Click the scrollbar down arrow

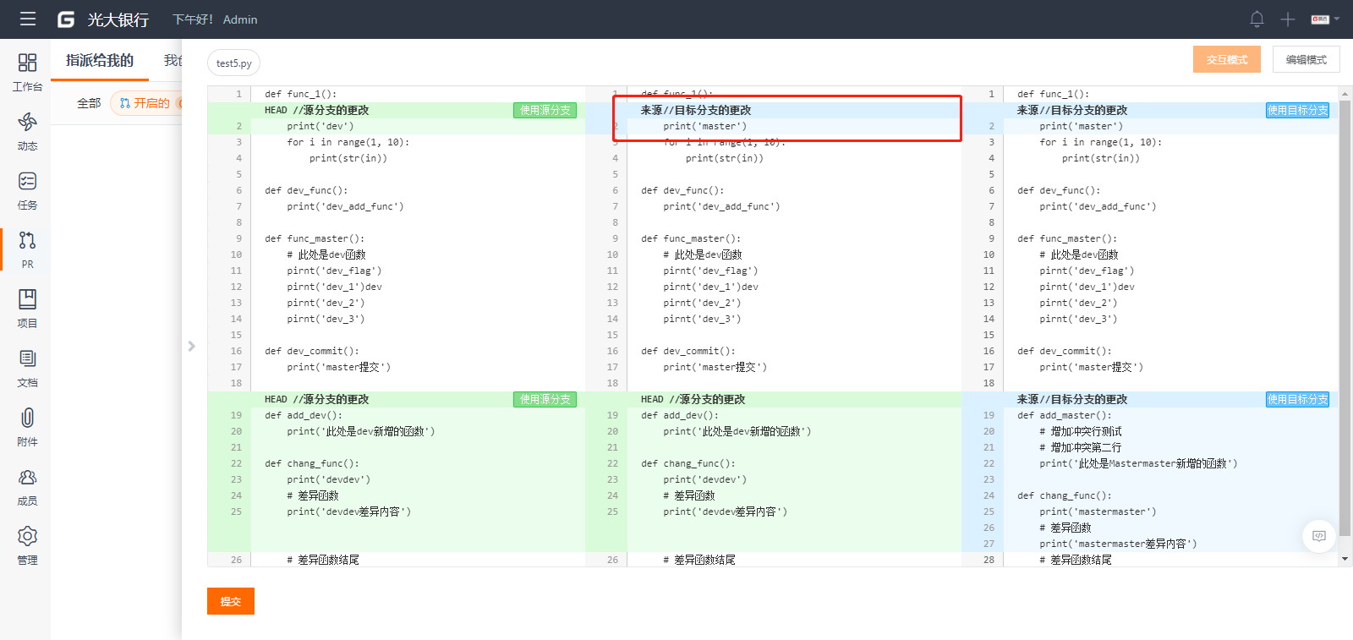(x=1345, y=559)
